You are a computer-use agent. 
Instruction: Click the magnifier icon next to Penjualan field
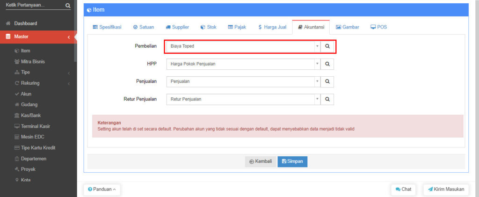point(328,81)
